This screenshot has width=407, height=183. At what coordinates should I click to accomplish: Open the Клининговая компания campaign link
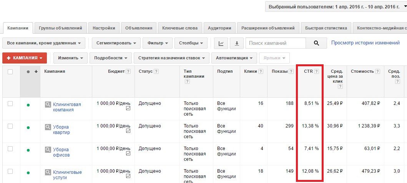(x=67, y=107)
